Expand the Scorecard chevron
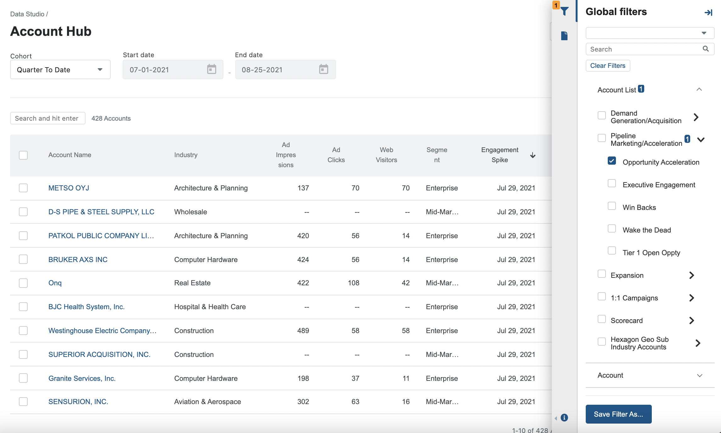The width and height of the screenshot is (721, 433). pos(691,321)
